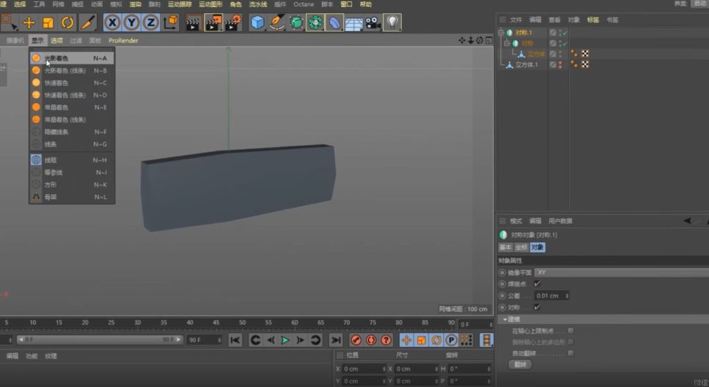
Task: Toggle the coordinate system icon
Action: pyautogui.click(x=171, y=22)
